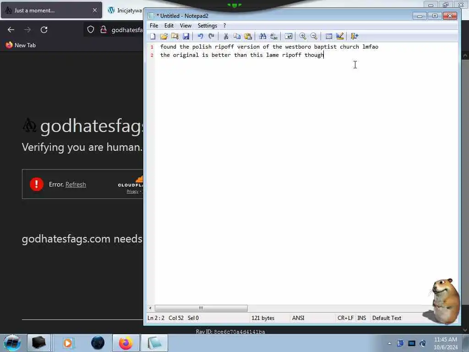
Task: Click the taskbar clock showing 11:45 AM
Action: coord(445,343)
